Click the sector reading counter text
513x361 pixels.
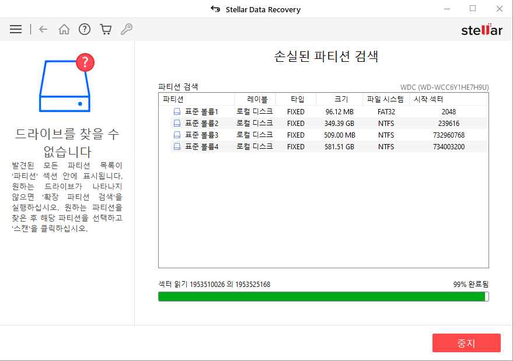tap(214, 284)
